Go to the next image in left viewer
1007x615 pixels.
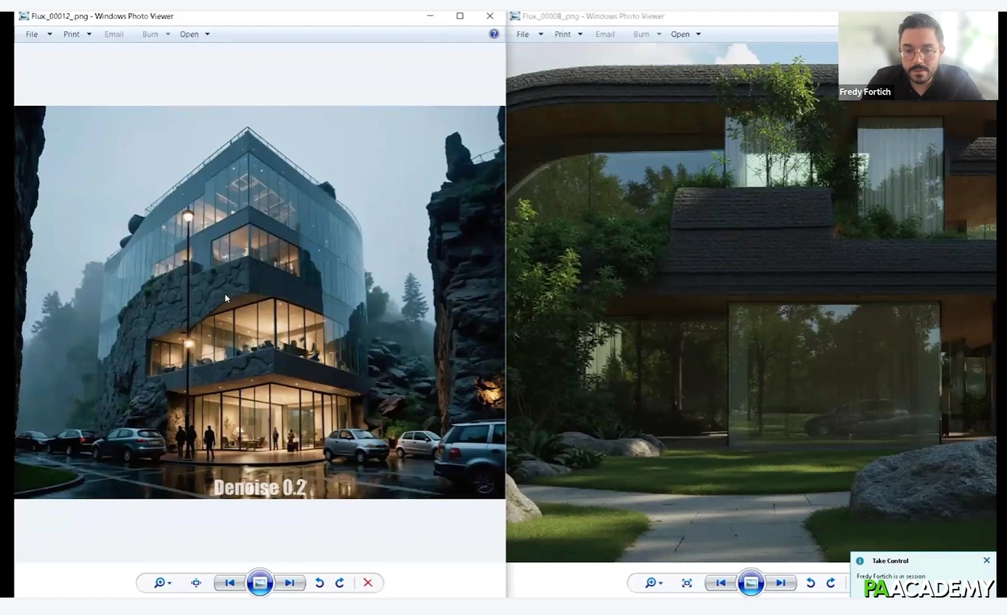tap(290, 582)
